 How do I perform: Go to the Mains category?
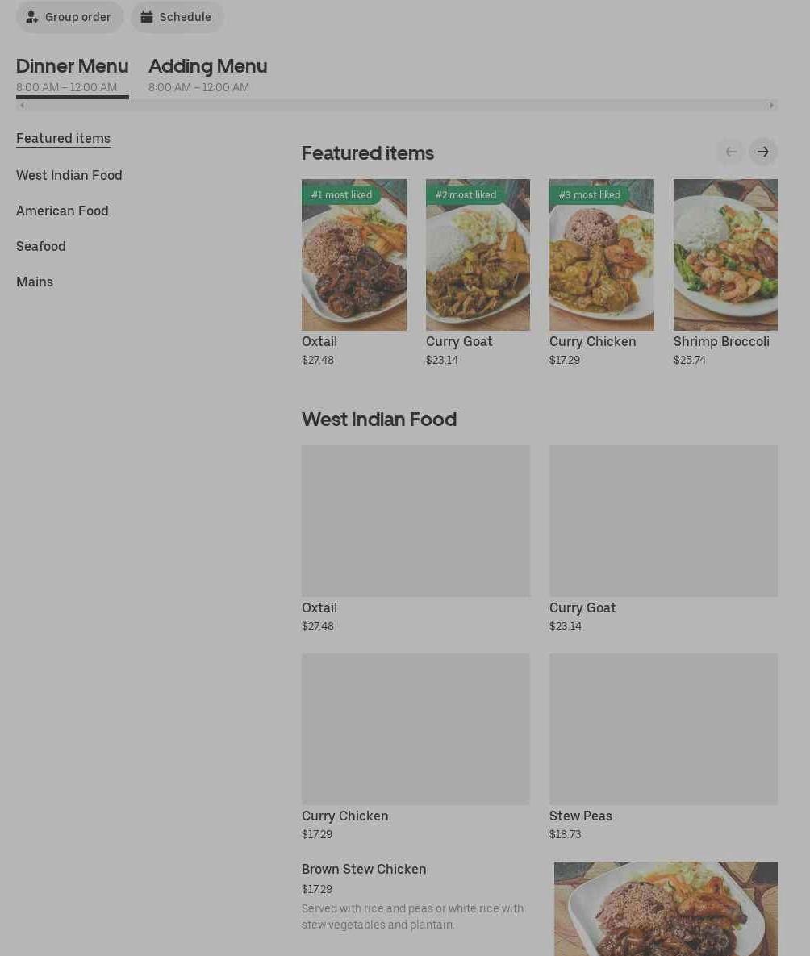[x=35, y=282]
